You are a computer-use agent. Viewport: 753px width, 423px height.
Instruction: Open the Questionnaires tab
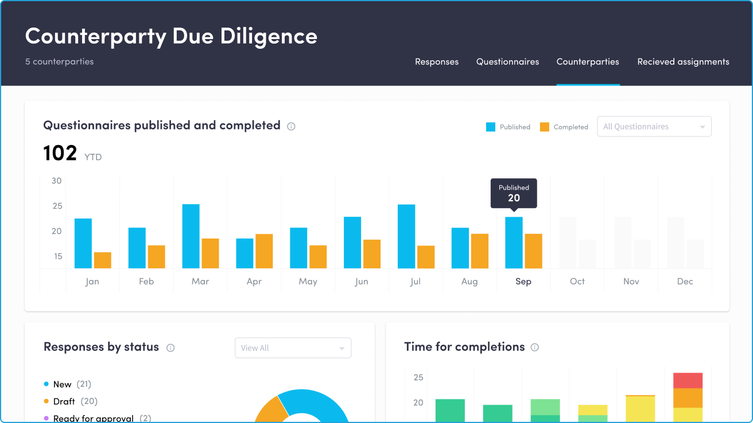coord(507,62)
